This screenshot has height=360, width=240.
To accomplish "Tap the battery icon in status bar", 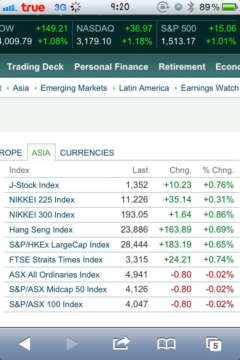I will click(x=229, y=7).
